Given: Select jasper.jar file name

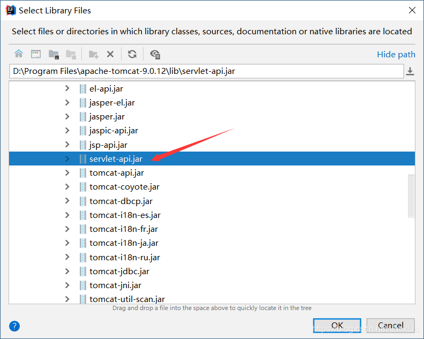Looking at the screenshot, I should click(x=107, y=117).
